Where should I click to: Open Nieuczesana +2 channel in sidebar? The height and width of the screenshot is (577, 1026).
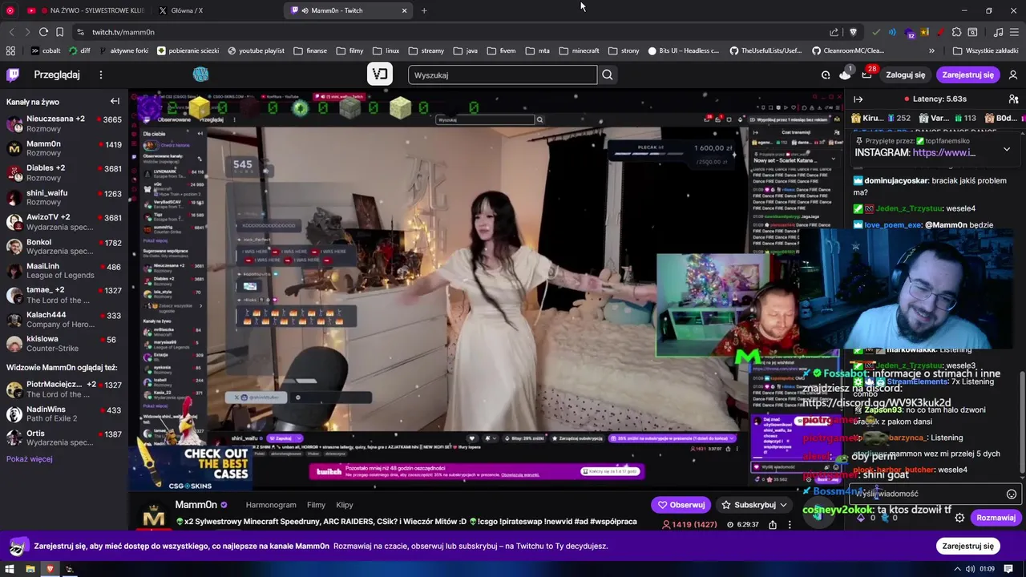pyautogui.click(x=64, y=123)
